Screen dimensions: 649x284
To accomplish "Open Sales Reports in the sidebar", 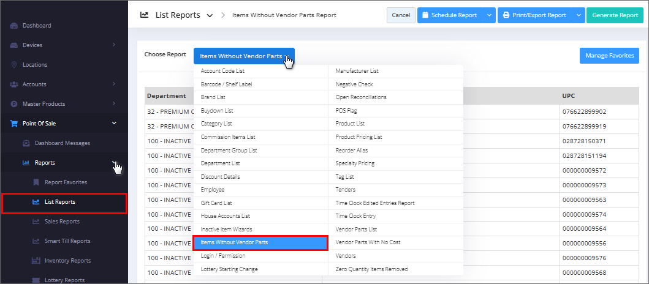I will (61, 222).
